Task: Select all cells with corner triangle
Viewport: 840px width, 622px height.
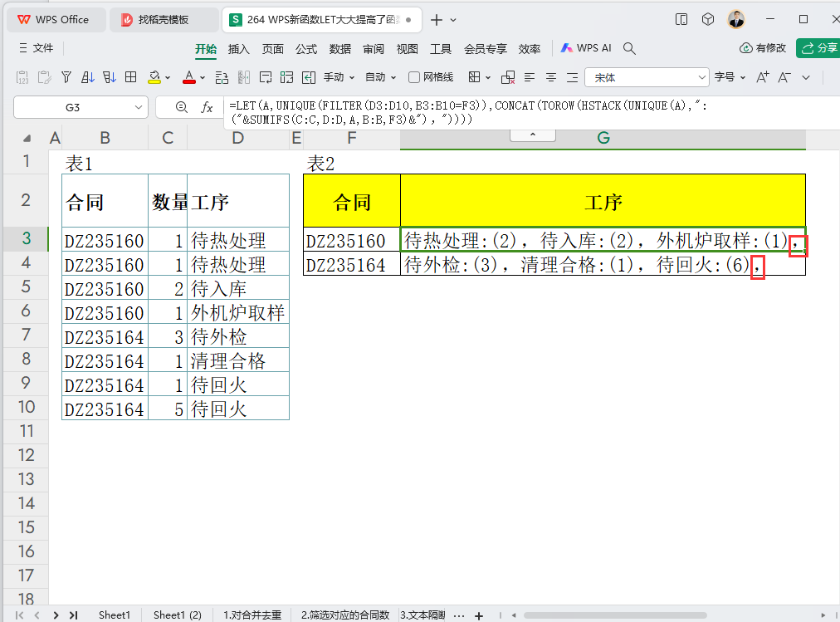Action: [x=27, y=138]
